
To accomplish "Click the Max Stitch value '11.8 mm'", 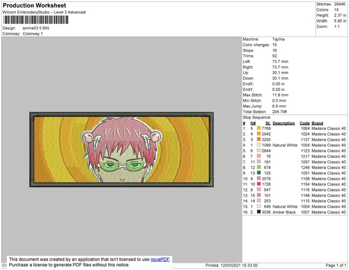I will tap(280, 95).
